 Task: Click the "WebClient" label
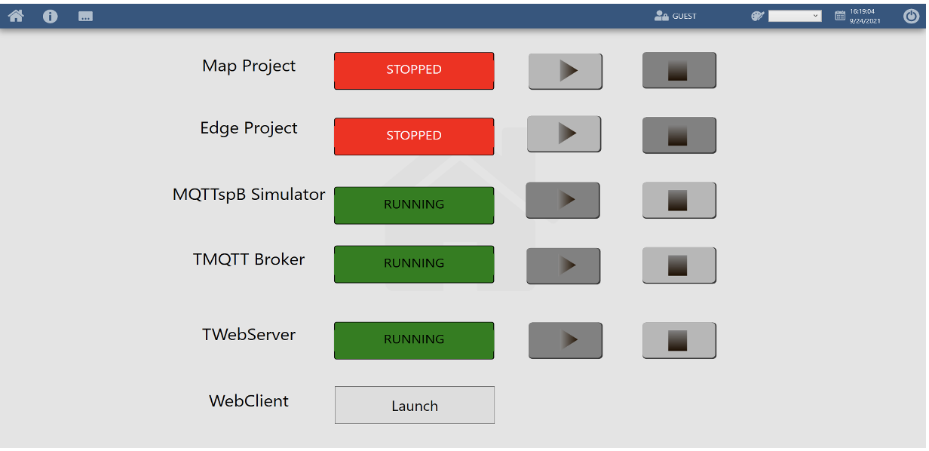(x=249, y=401)
